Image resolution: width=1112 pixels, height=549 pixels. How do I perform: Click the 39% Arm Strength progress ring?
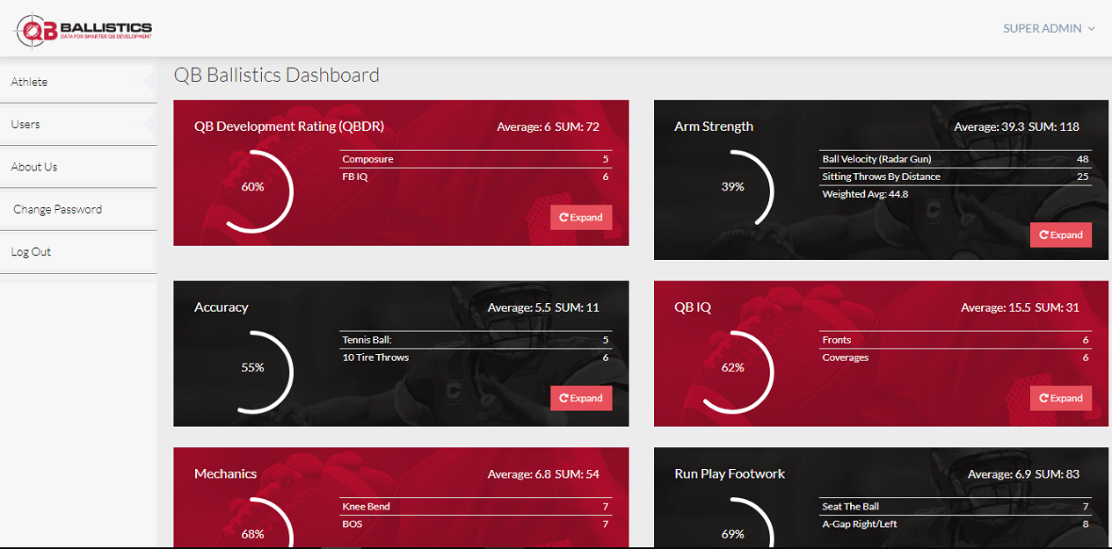(733, 187)
